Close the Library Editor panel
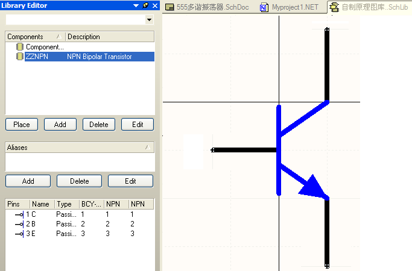The height and width of the screenshot is (271, 412). [x=155, y=5]
